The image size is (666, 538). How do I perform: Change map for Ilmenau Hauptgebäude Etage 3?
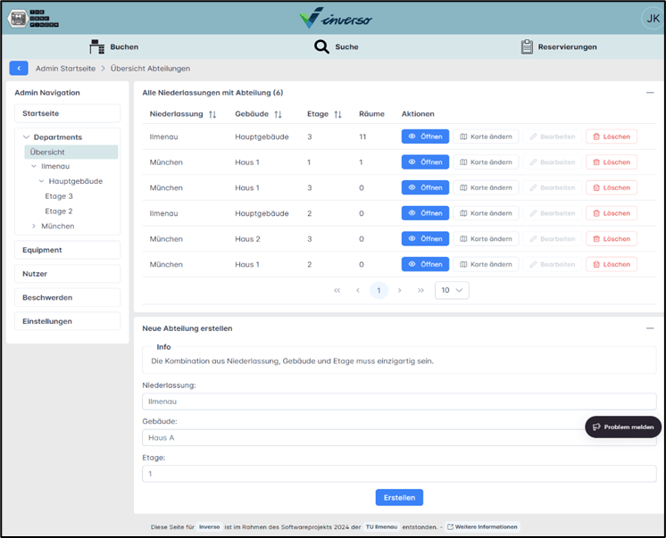click(486, 137)
